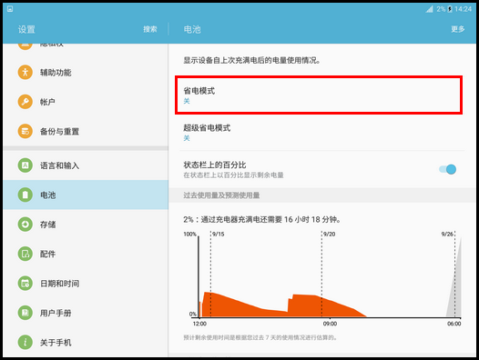
Task: Tap the clock showing 14:24
Action: (464, 9)
